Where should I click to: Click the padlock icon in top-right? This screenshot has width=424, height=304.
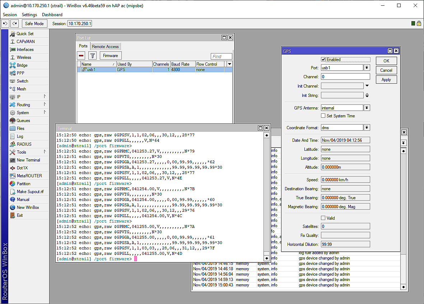point(419,24)
